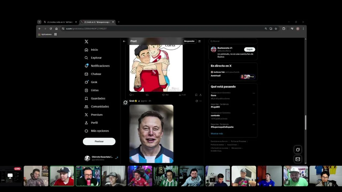Click the X logo in sidebar

(86, 42)
